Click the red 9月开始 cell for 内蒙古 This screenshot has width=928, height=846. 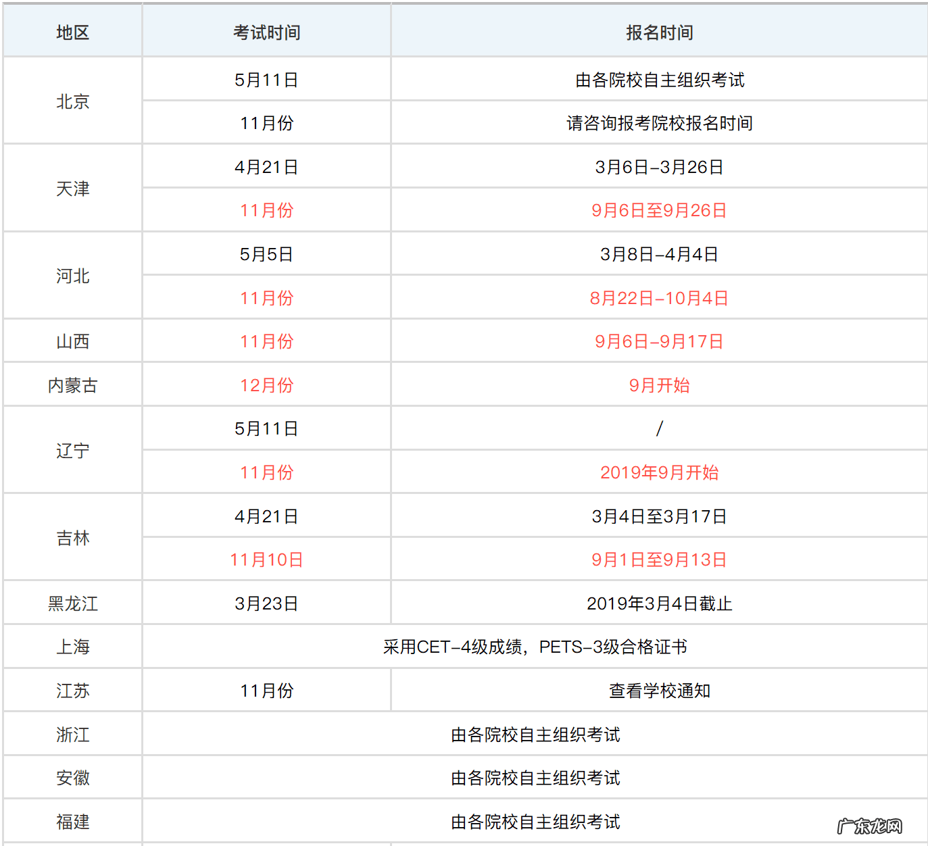click(x=659, y=385)
